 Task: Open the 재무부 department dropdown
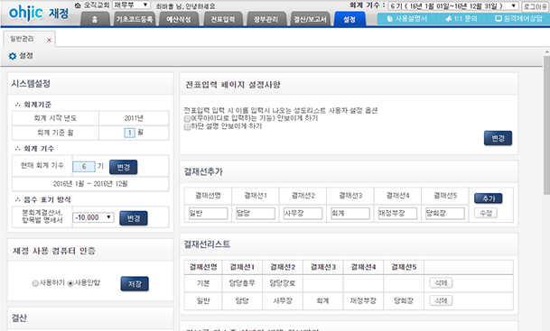[x=131, y=5]
